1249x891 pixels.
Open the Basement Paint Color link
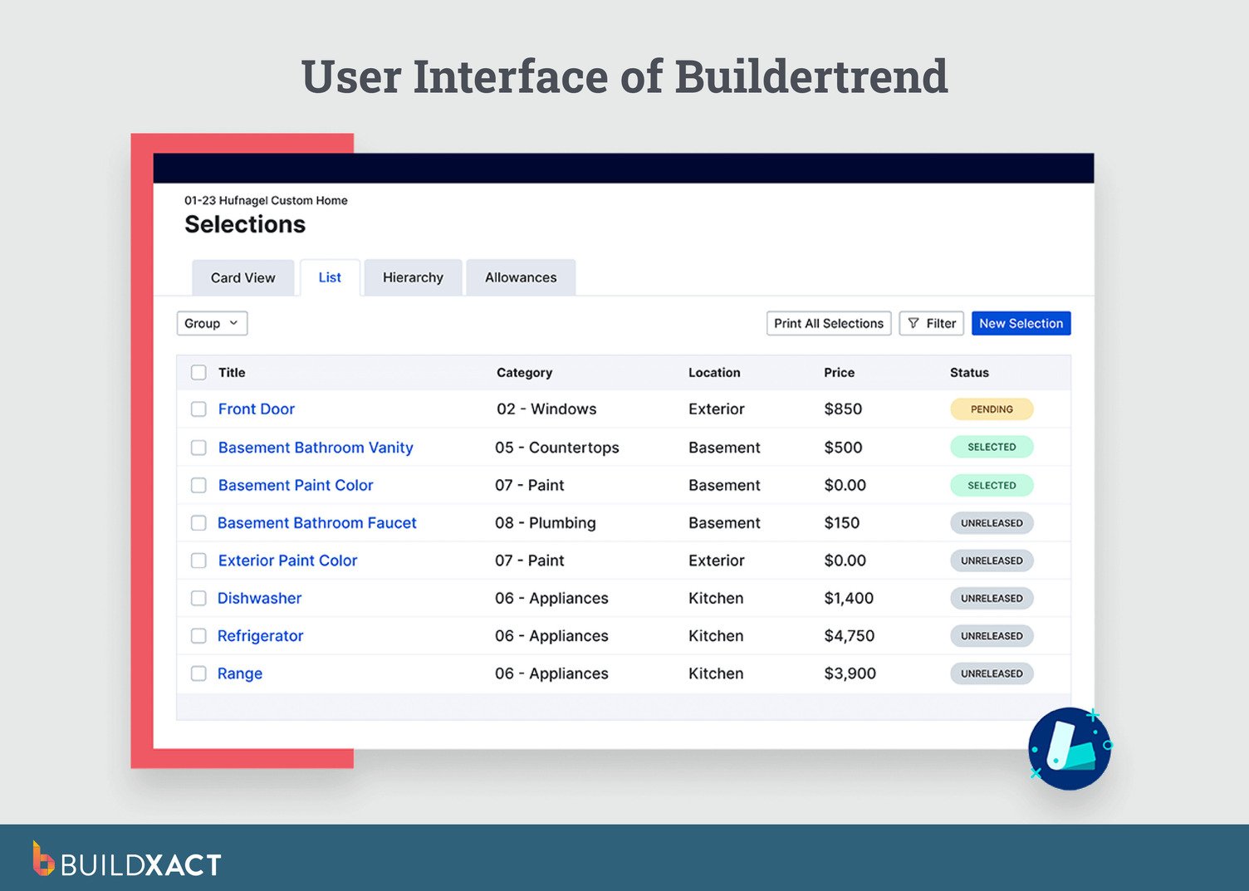296,485
